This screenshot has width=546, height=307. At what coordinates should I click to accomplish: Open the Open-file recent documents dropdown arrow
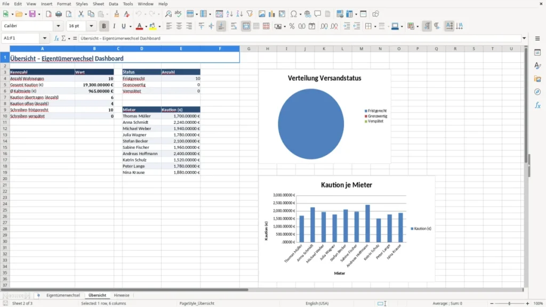click(26, 14)
